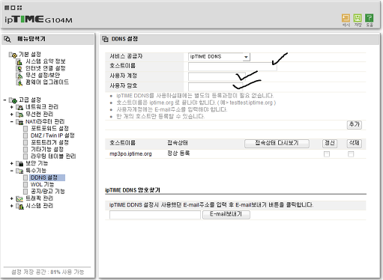Click the 정상 등록 status text
The width and height of the screenshot is (383, 280).
coord(178,153)
